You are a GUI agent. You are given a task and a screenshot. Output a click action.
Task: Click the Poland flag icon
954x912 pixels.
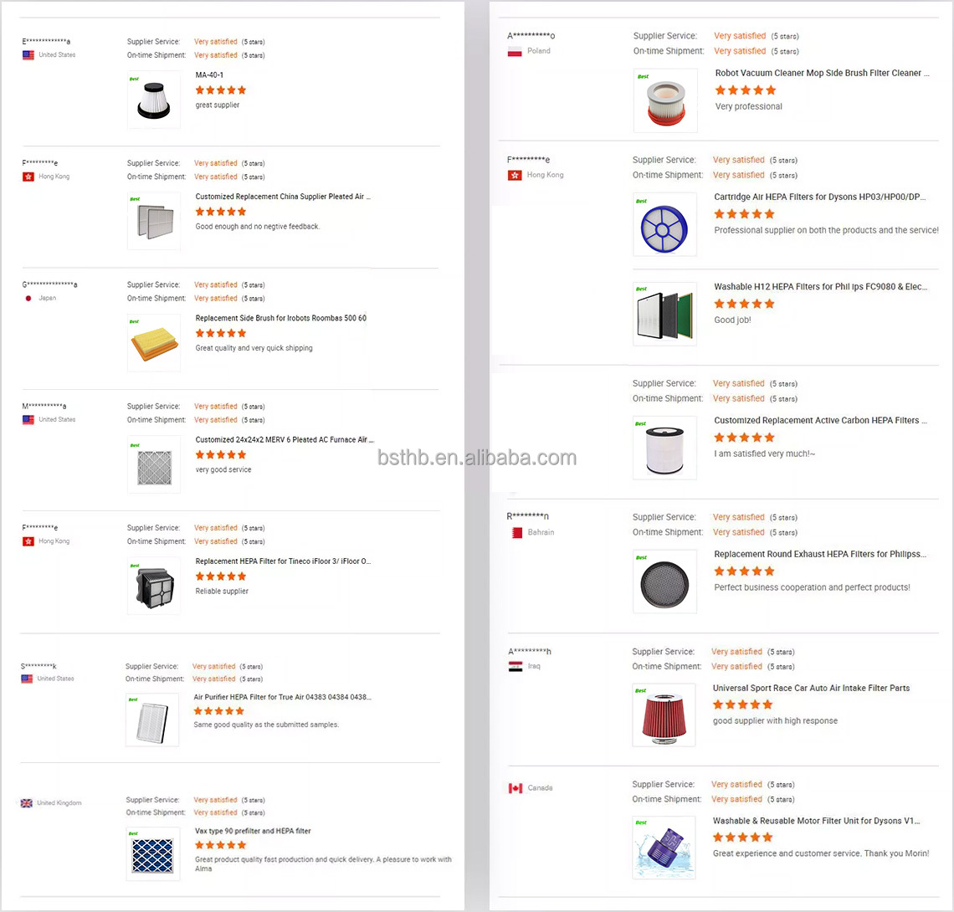(515, 51)
